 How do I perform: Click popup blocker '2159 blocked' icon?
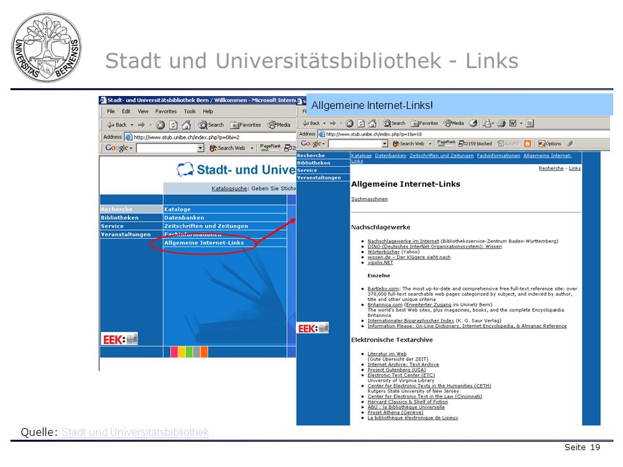click(475, 144)
